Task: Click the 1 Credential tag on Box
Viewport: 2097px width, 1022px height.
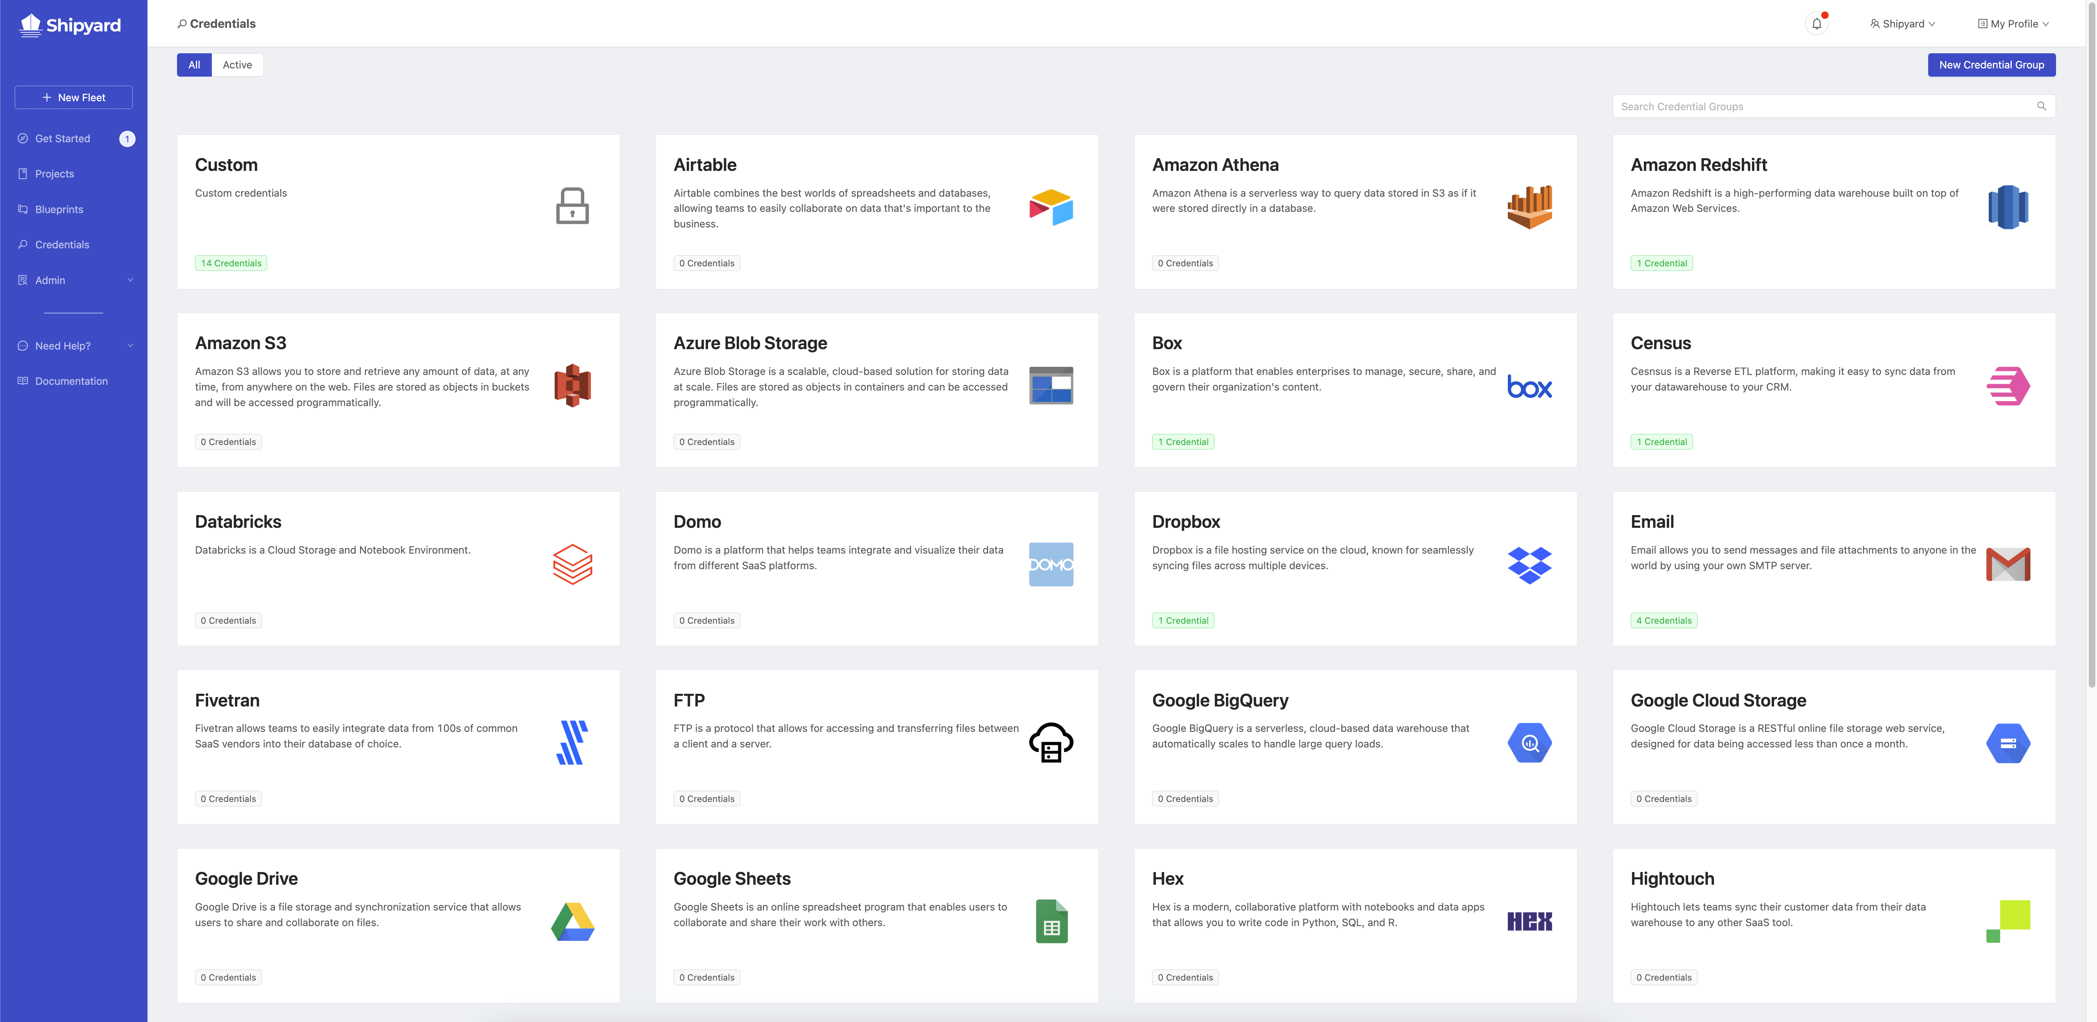Action: pyautogui.click(x=1183, y=442)
